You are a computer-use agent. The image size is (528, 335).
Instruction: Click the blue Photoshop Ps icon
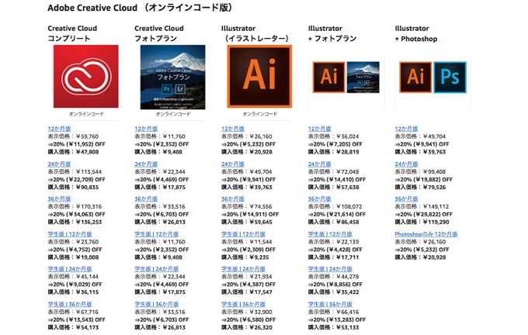coord(449,77)
